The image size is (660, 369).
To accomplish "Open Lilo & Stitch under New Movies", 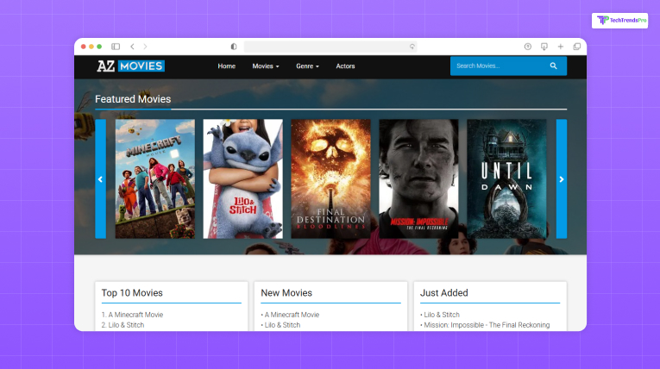I will click(x=282, y=325).
